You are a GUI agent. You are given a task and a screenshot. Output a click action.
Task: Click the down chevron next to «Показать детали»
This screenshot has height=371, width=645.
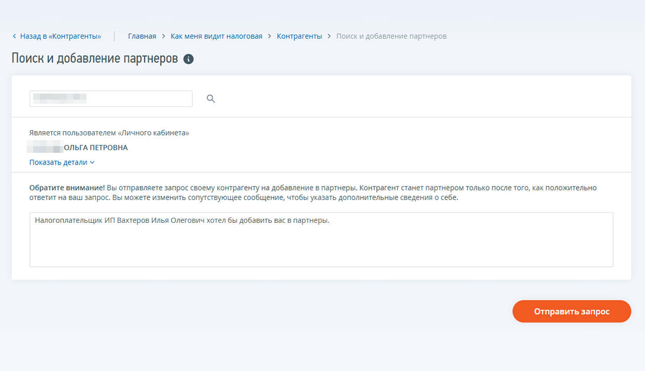click(x=92, y=163)
